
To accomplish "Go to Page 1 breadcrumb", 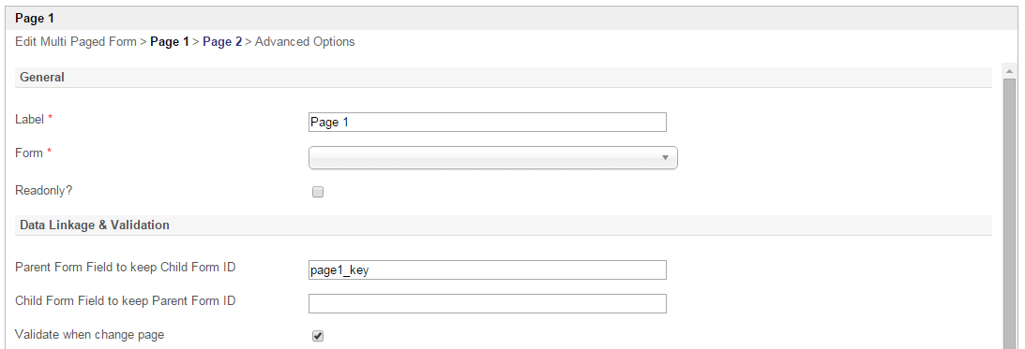I will pos(170,42).
